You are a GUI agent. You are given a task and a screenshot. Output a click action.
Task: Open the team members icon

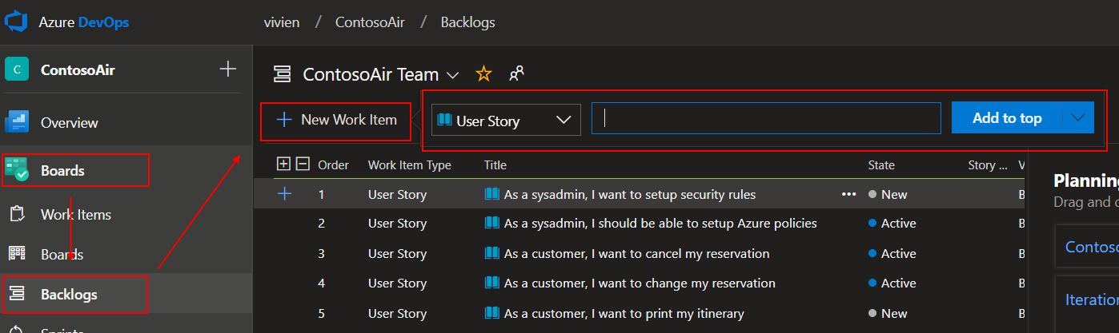pyautogui.click(x=516, y=74)
